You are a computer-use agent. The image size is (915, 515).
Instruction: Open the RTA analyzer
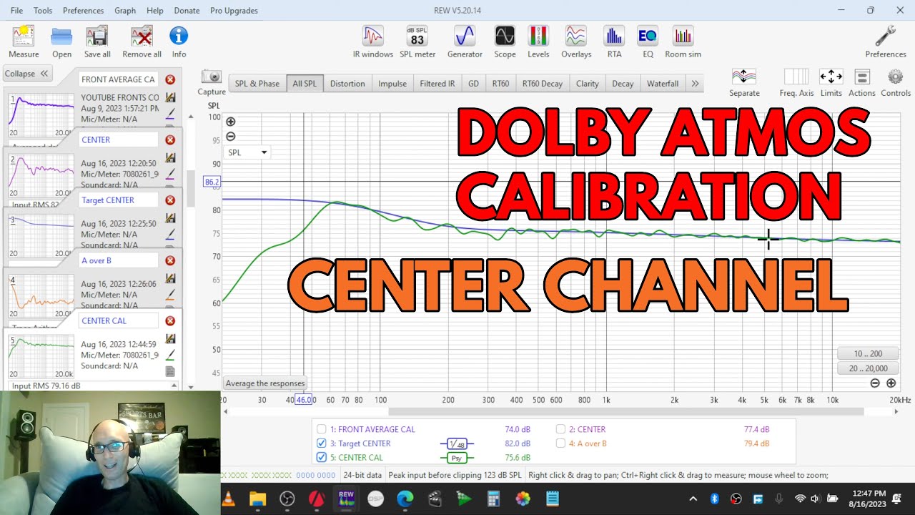point(614,41)
